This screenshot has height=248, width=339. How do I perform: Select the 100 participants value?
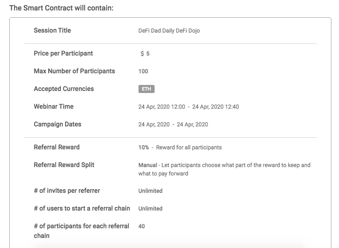(143, 71)
